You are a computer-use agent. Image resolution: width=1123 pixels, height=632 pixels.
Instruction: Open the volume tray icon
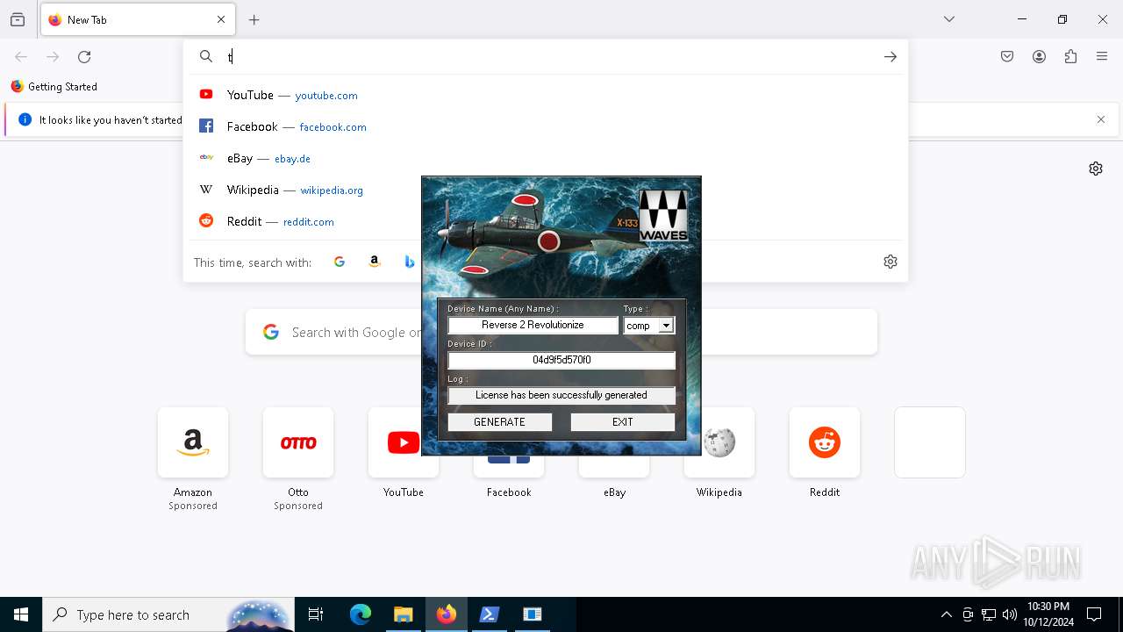(1010, 614)
